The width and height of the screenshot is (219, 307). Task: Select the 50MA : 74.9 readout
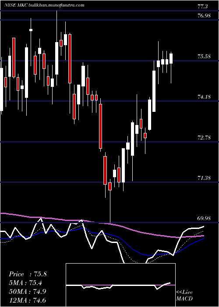pyautogui.click(x=28, y=291)
